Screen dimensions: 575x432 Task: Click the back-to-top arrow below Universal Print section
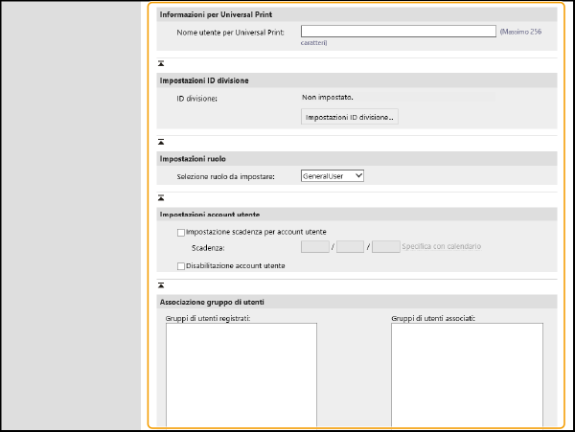[x=161, y=62]
